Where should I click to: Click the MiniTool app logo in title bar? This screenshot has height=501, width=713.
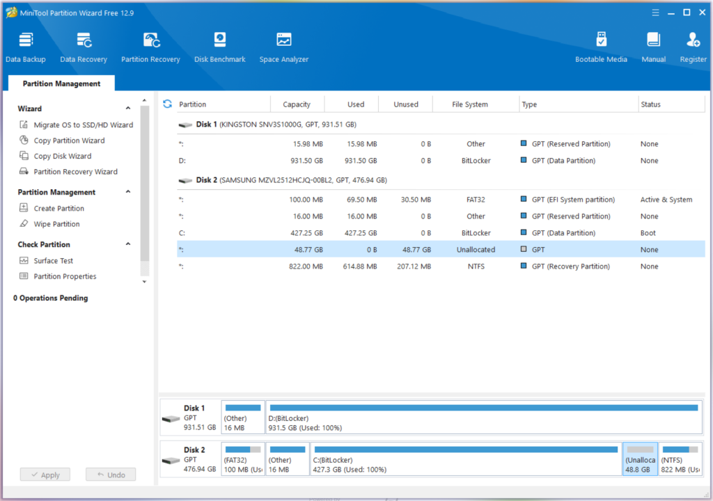(11, 13)
